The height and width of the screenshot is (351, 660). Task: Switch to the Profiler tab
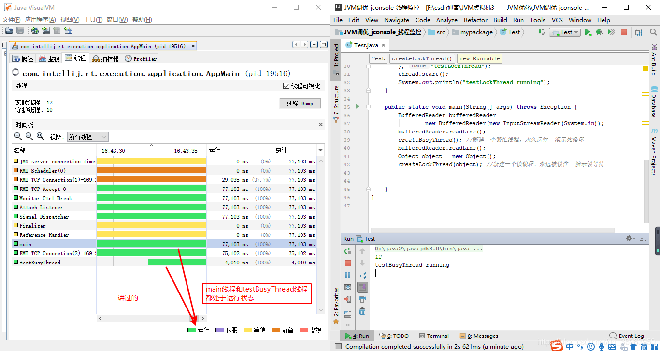point(141,58)
